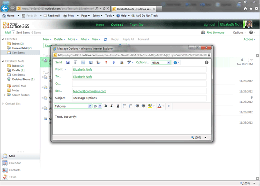This screenshot has height=186, width=260.
Task: Toggle bold formatting
Action: point(106,106)
